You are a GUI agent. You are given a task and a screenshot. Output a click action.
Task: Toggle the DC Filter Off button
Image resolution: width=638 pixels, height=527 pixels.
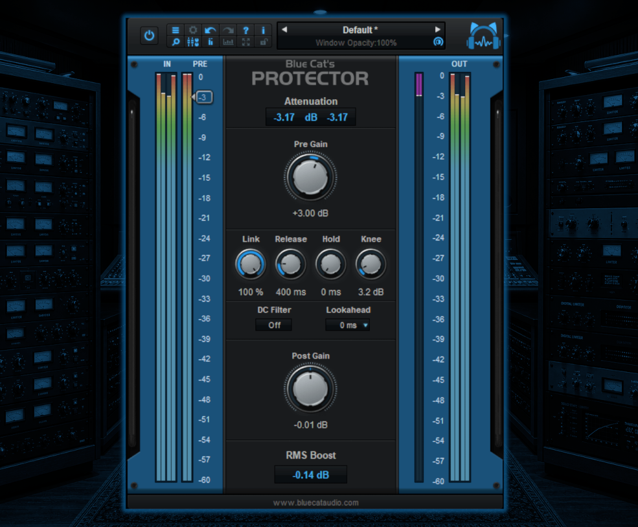[x=274, y=325]
